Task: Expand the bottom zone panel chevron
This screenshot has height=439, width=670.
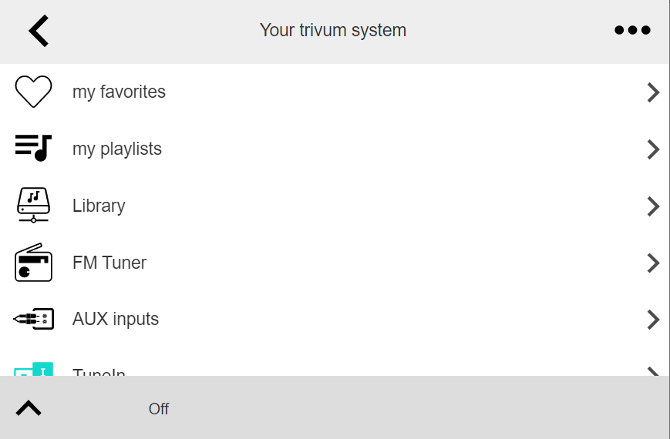Action: (x=29, y=408)
